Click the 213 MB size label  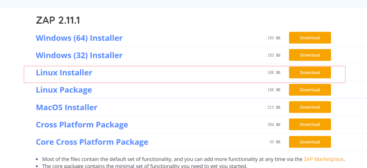click(274, 107)
